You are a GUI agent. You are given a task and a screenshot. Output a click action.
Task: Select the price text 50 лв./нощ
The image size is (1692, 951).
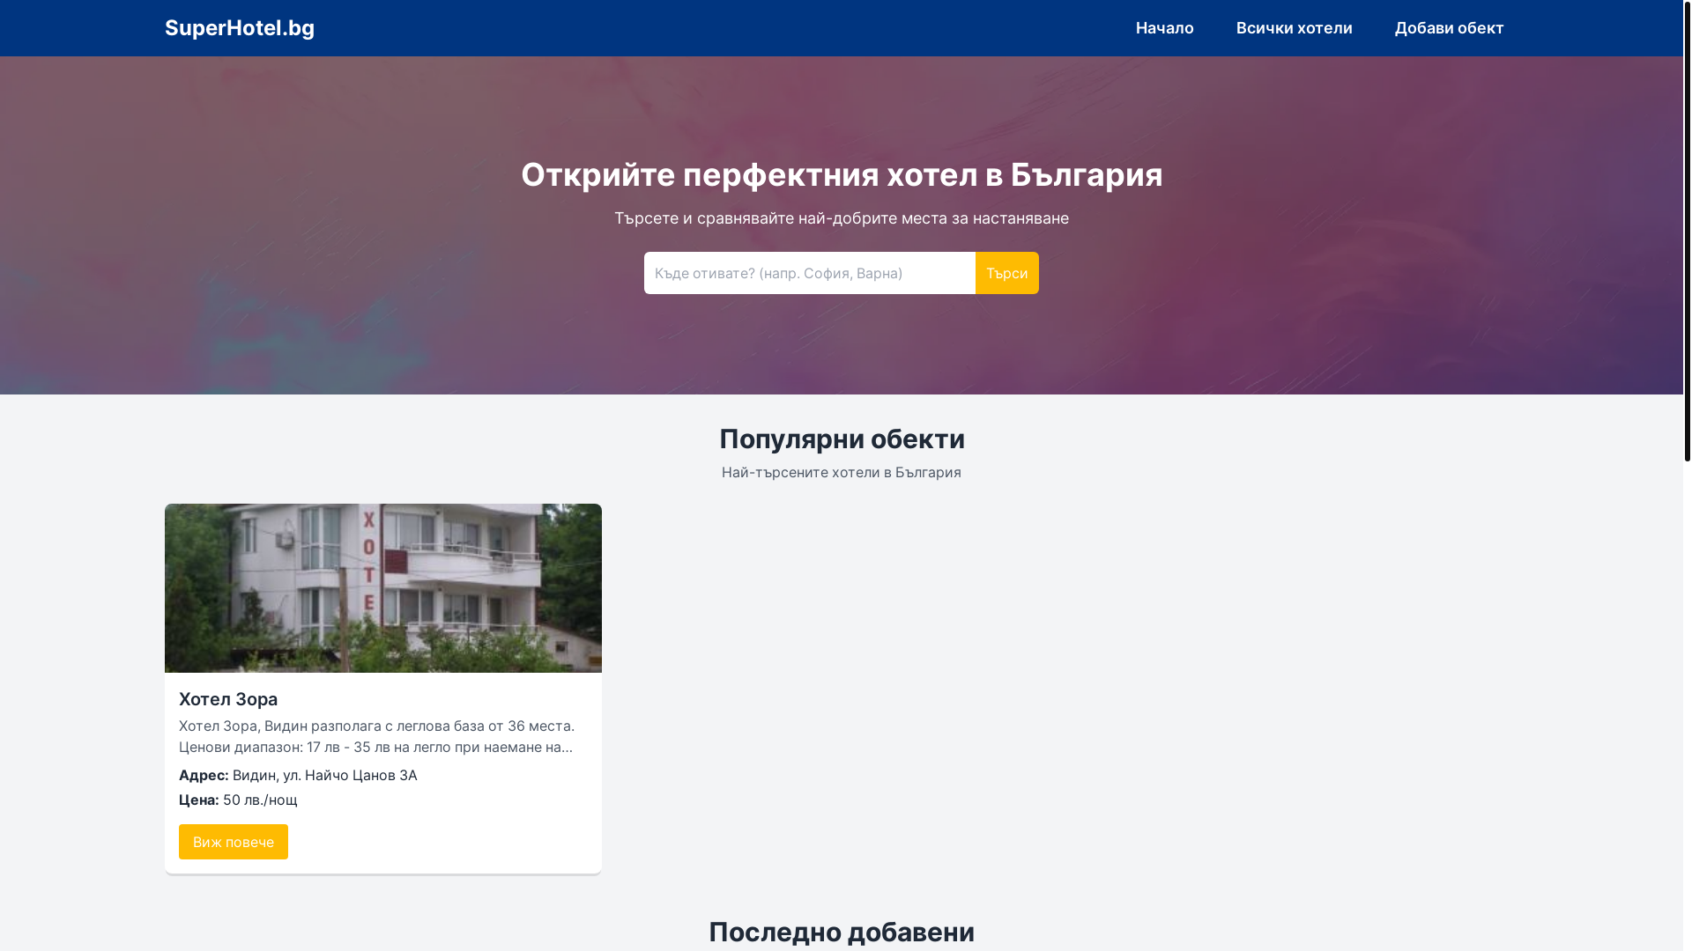point(260,800)
